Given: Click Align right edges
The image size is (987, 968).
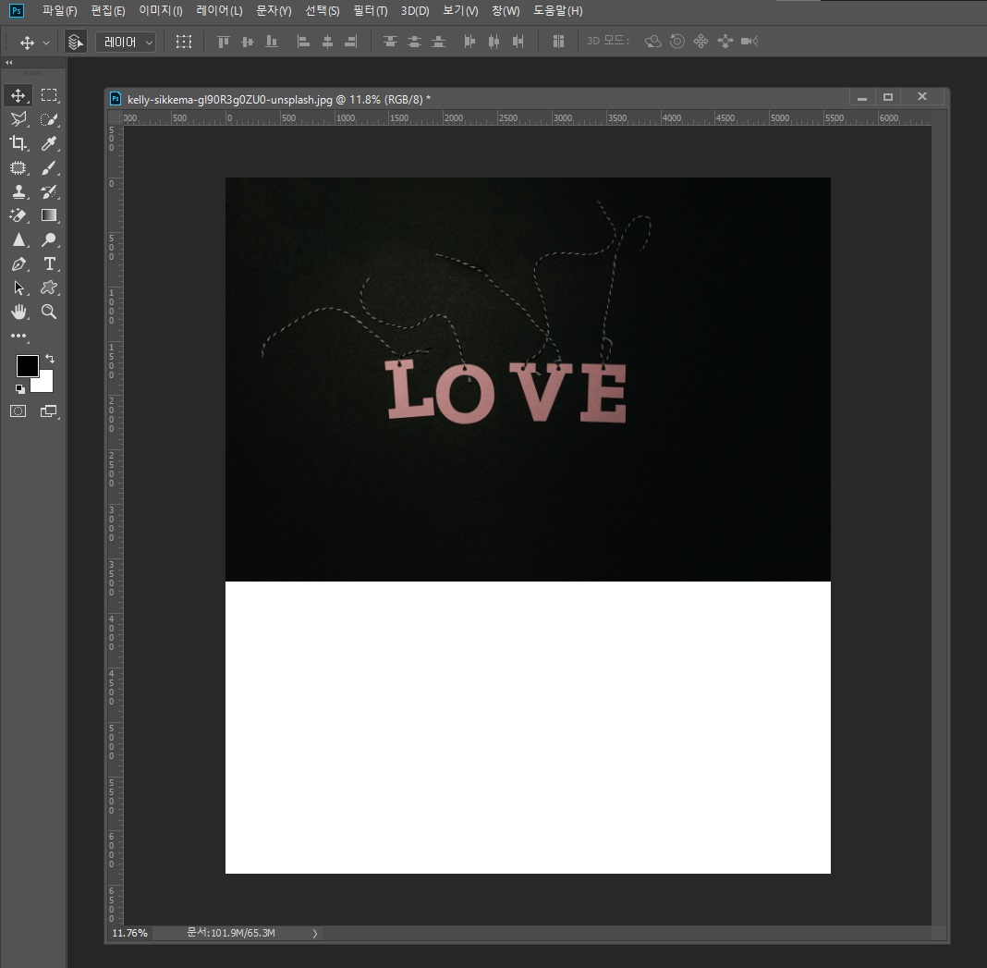Looking at the screenshot, I should [x=351, y=42].
